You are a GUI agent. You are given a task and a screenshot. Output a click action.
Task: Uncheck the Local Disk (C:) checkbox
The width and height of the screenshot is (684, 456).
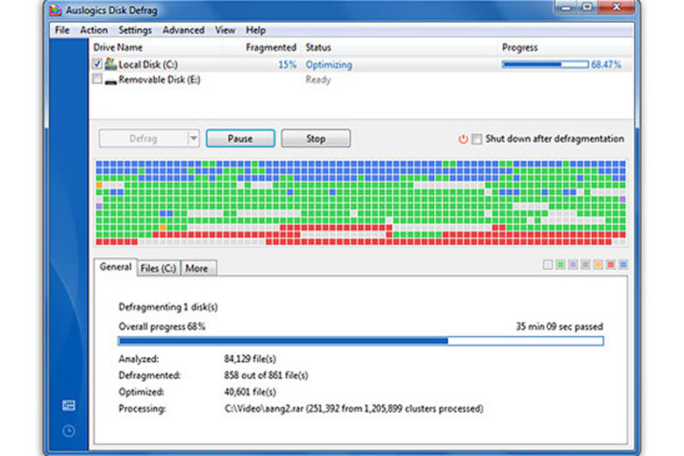[97, 65]
